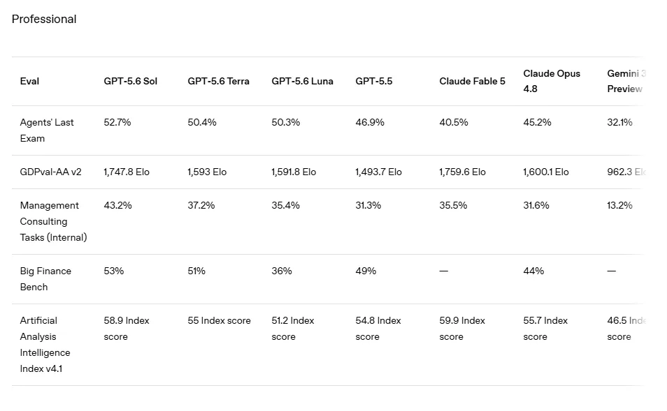667x411 pixels.
Task: Select the Professional section heading
Action: coord(44,19)
